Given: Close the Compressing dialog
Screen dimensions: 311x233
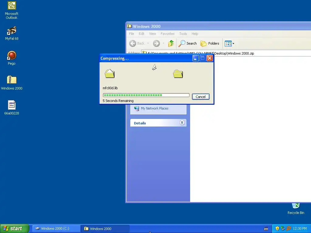Looking at the screenshot, I should (x=210, y=58).
